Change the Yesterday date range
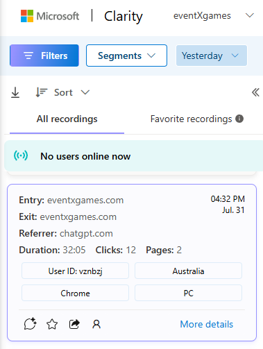263x349 pixels. coord(212,56)
